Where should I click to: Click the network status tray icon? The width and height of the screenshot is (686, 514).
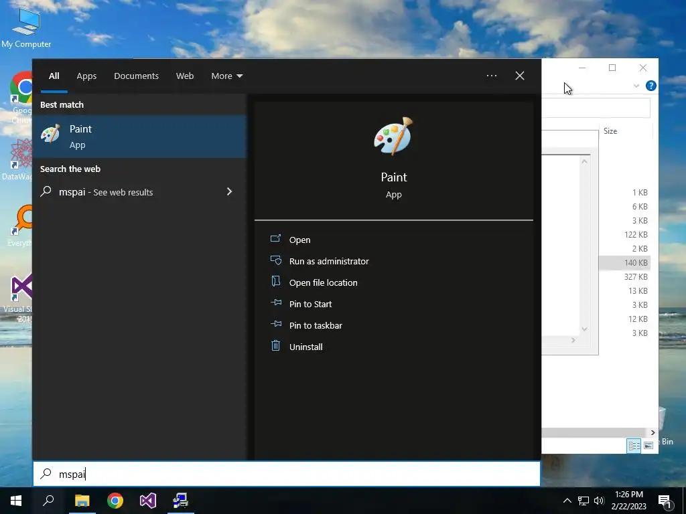[x=584, y=501]
